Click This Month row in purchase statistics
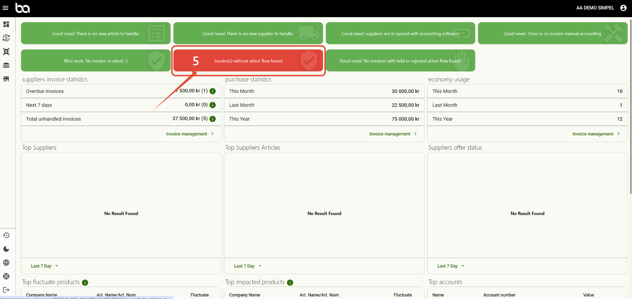632x299 pixels. pos(324,91)
